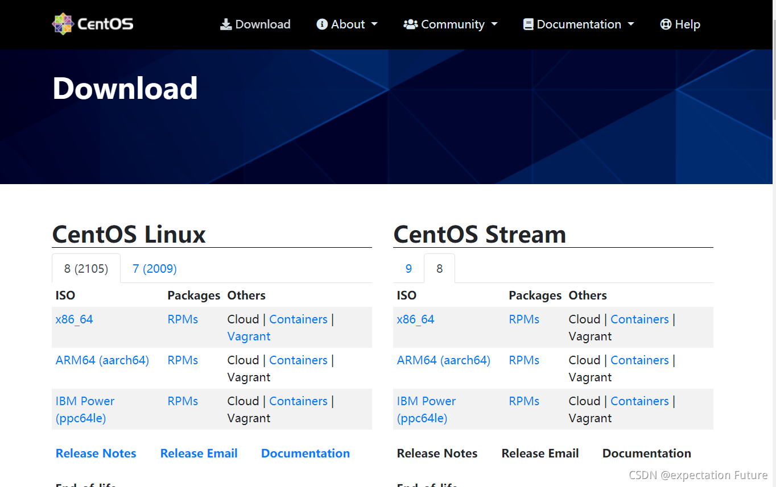
Task: Click the info icon next to About
Action: (322, 24)
